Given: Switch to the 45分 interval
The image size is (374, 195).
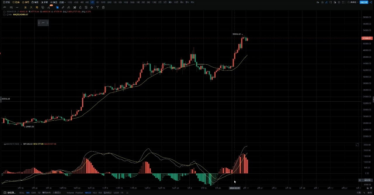Looking at the screenshot, I should [x=76, y=2].
